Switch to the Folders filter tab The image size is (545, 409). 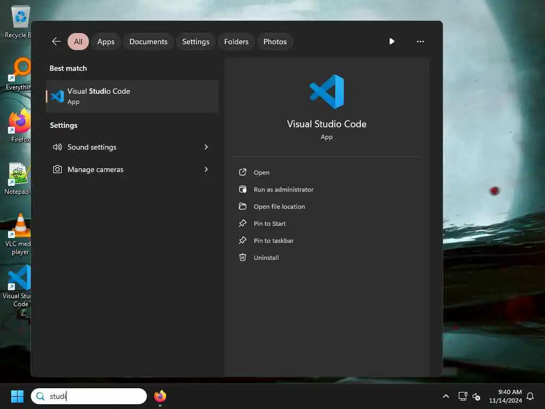click(x=236, y=42)
